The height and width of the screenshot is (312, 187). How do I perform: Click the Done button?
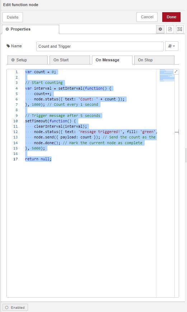[171, 17]
